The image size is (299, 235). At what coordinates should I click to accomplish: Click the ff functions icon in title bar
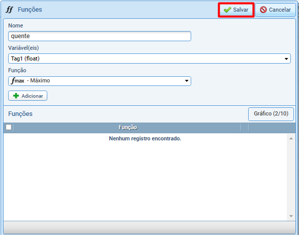pos(9,10)
